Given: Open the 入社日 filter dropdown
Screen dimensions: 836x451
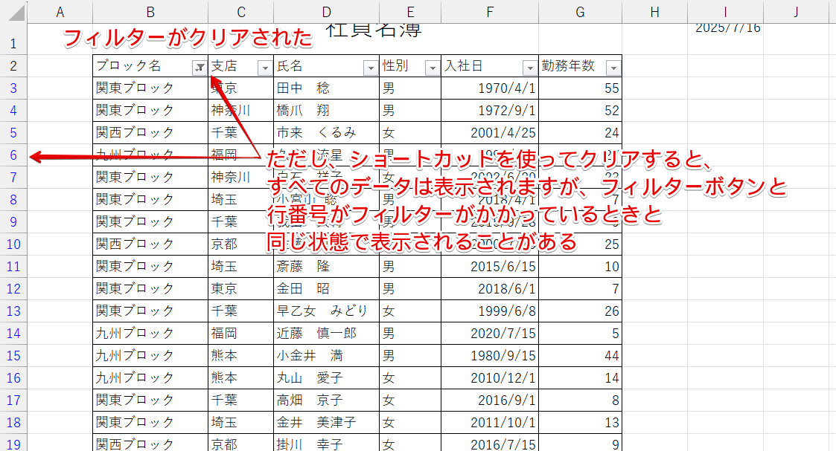Looking at the screenshot, I should [529, 68].
